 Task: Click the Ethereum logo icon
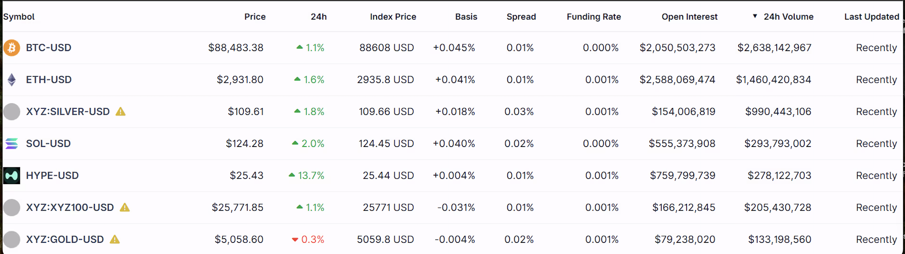(12, 80)
